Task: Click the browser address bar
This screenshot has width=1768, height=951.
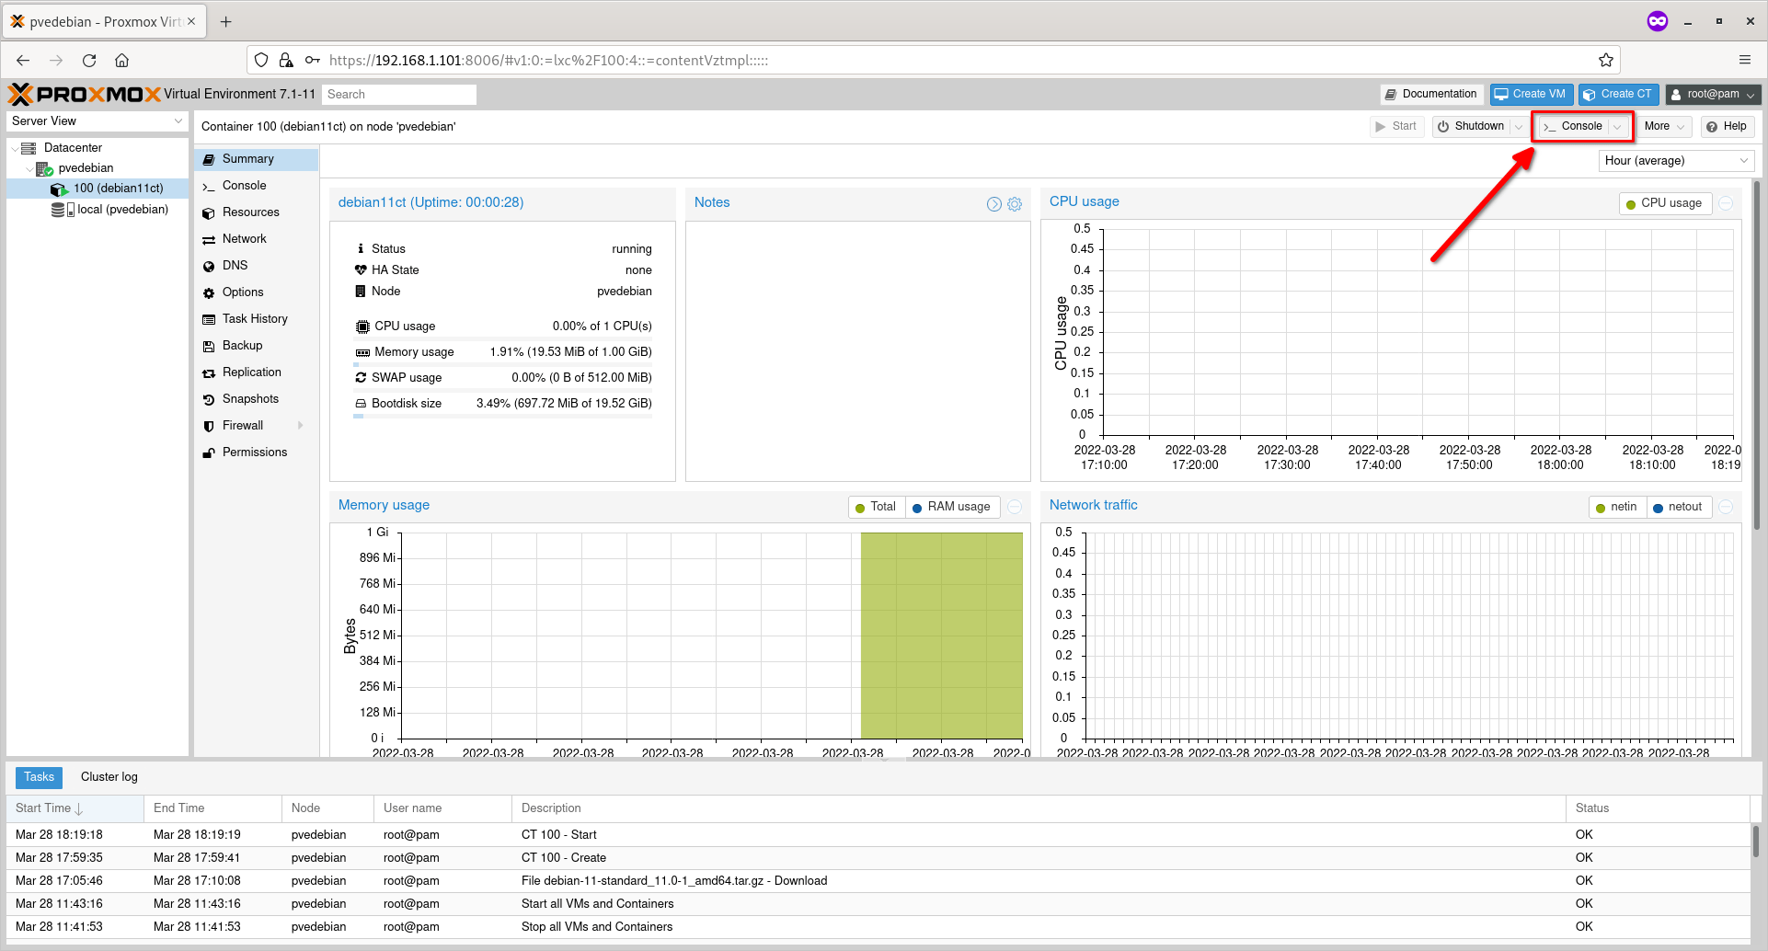Action: (x=934, y=61)
